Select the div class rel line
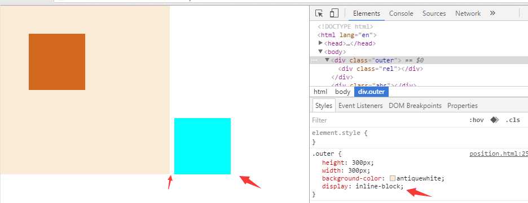This screenshot has height=203, width=528. pyautogui.click(x=380, y=69)
